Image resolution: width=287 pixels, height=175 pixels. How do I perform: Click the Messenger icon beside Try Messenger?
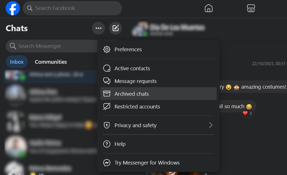(107, 163)
